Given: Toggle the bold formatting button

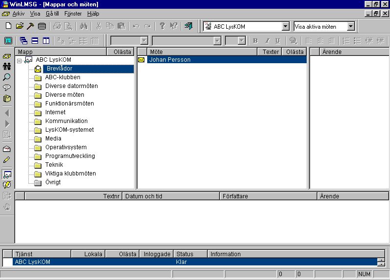Looking at the screenshot, I should [x=255, y=41].
